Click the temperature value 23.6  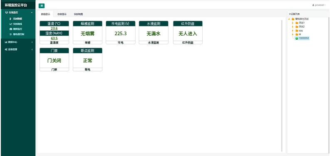54,29
